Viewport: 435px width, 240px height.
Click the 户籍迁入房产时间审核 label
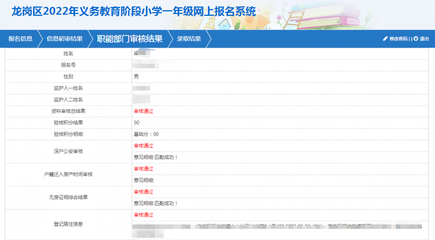tap(68, 175)
